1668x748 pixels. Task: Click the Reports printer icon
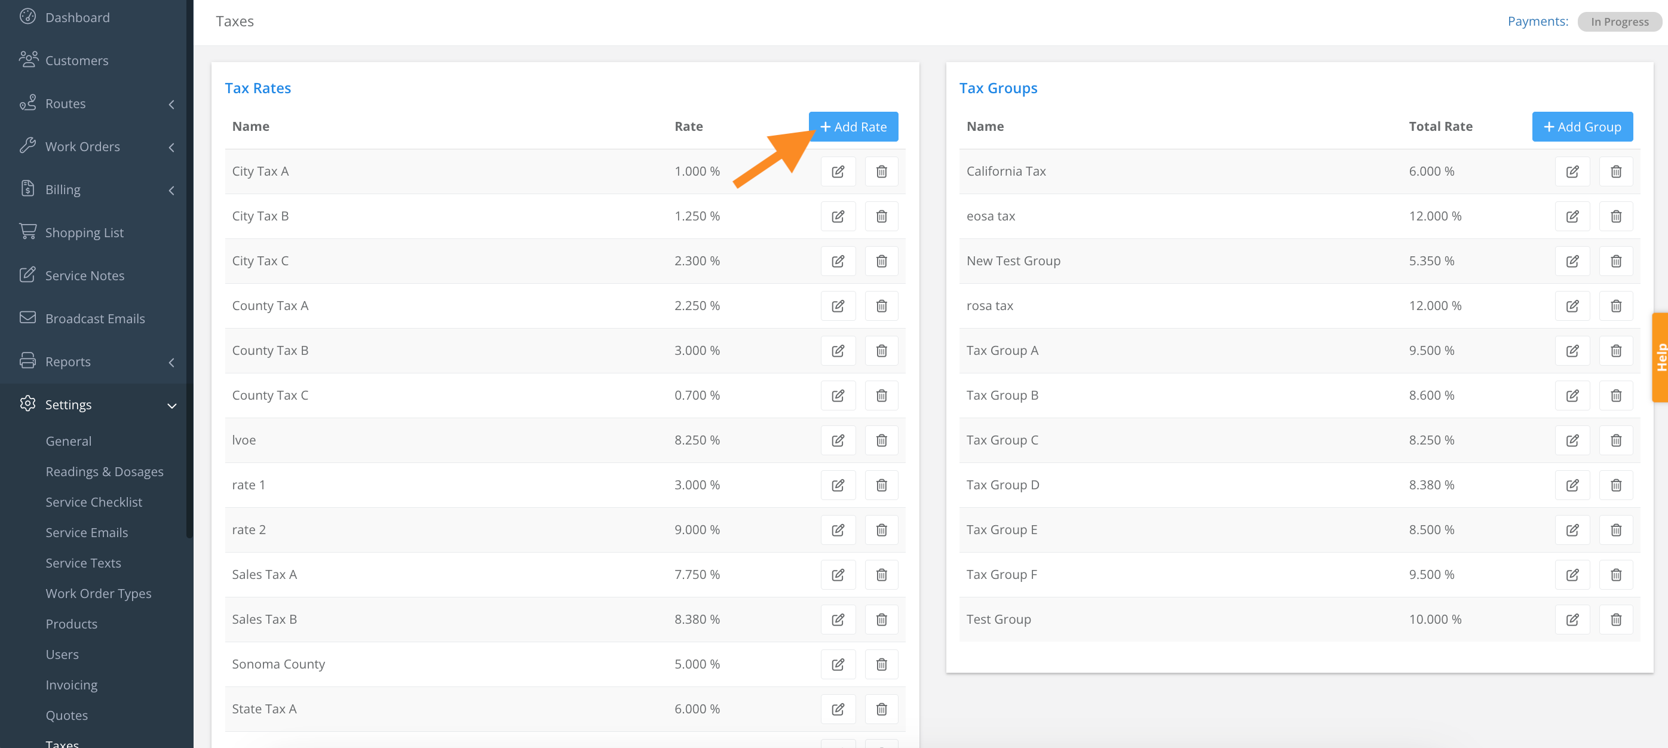[x=28, y=361]
